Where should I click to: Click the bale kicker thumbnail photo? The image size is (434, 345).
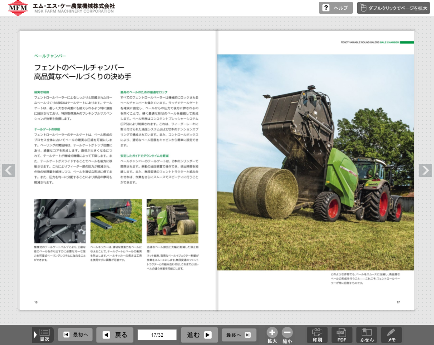pyautogui.click(x=116, y=221)
